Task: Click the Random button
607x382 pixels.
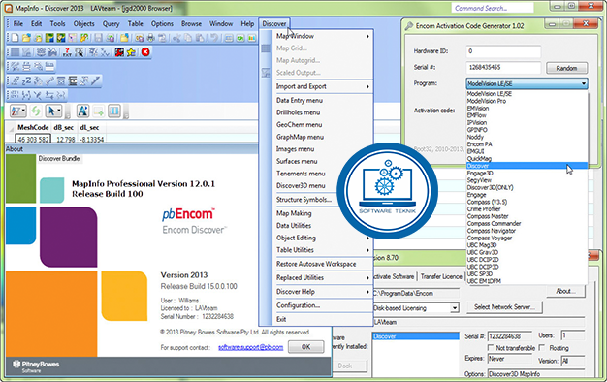Action: pos(566,68)
